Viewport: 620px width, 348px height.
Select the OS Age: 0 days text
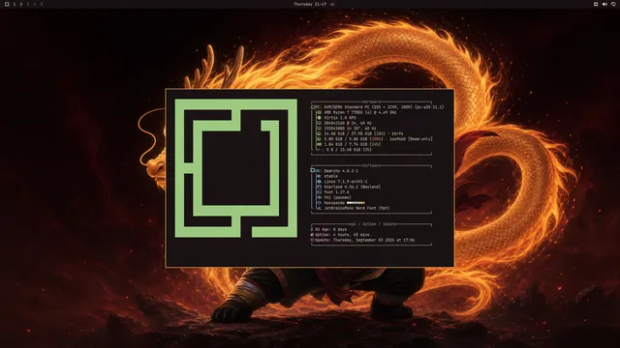pos(331,229)
